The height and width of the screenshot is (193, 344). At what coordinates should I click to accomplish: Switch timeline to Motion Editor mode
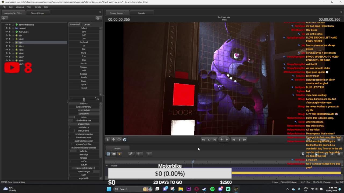(x=114, y=154)
